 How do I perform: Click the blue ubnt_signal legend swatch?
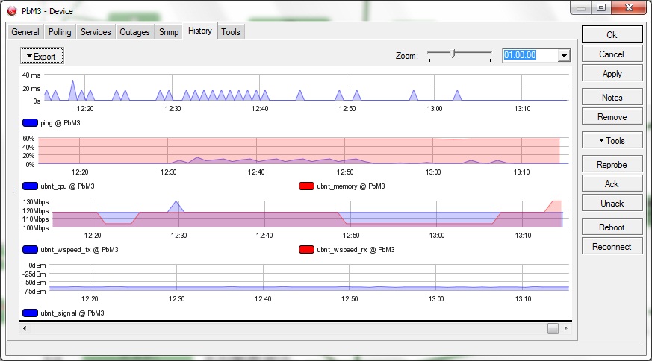pyautogui.click(x=31, y=313)
